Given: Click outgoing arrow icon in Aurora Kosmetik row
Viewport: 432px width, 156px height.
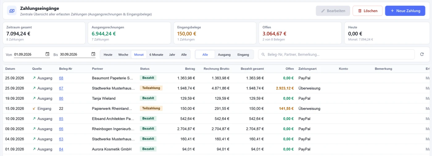Looking at the screenshot, I should tap(34, 149).
